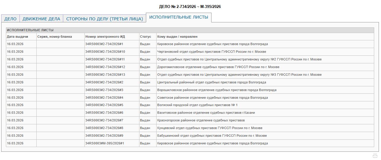Click Выдан status in the Чертановский row
This screenshot has width=381, height=160.
pos(145,52)
